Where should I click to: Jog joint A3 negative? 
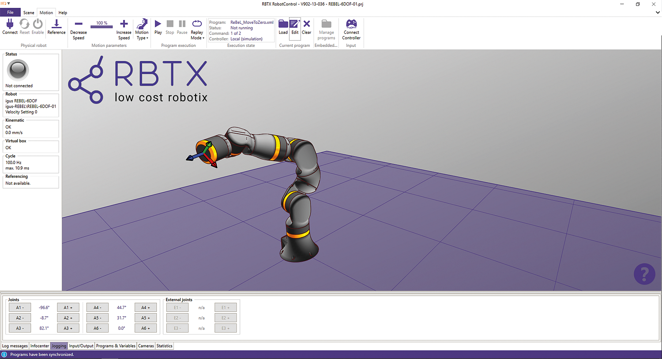click(x=20, y=328)
